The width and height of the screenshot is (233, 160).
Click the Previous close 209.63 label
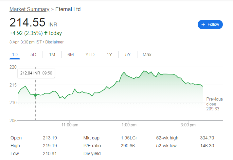pyautogui.click(x=214, y=104)
